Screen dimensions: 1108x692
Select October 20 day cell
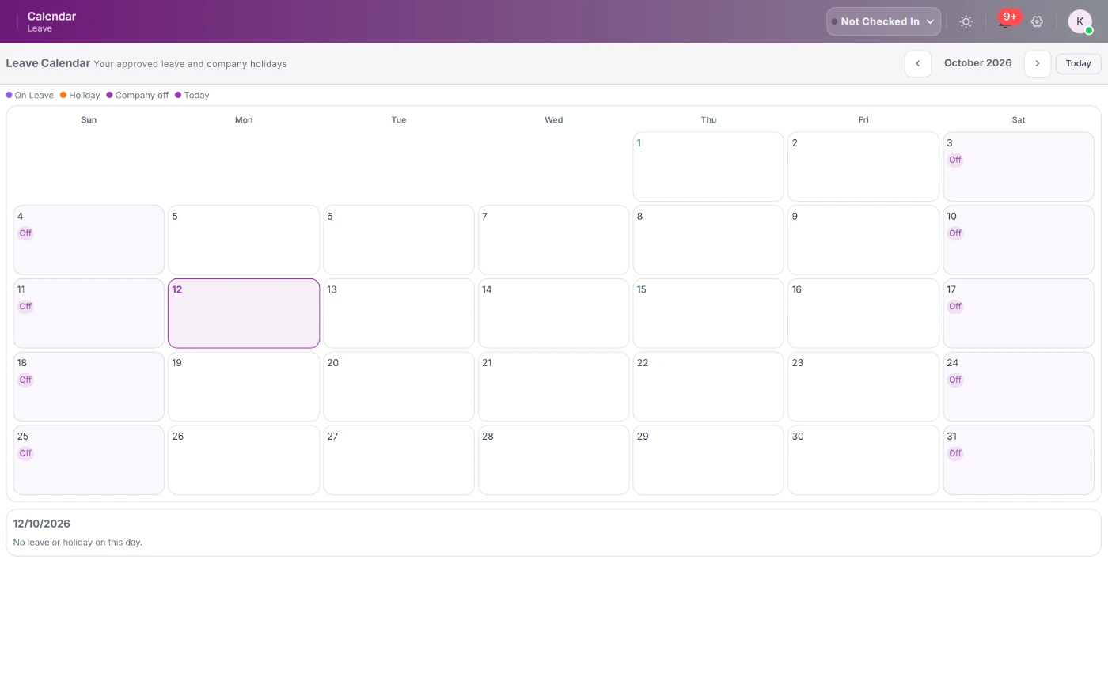(399, 387)
